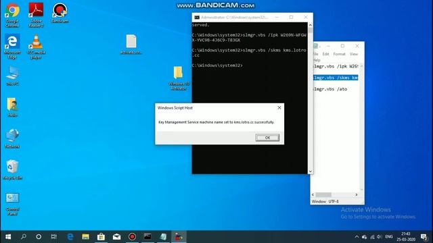433x243 pixels.
Task: Select Windows 10 Activator folder icon
Action: (179, 78)
